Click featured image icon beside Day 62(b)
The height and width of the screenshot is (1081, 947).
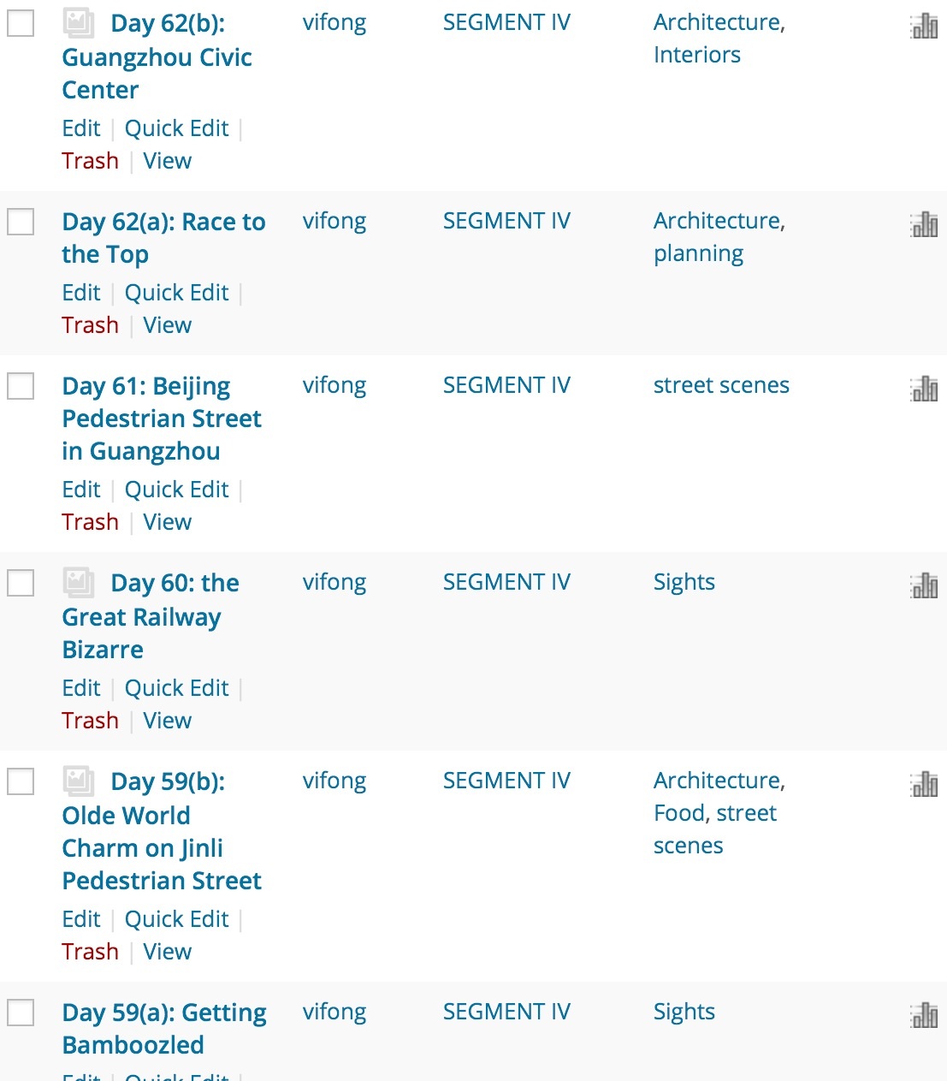(x=79, y=23)
